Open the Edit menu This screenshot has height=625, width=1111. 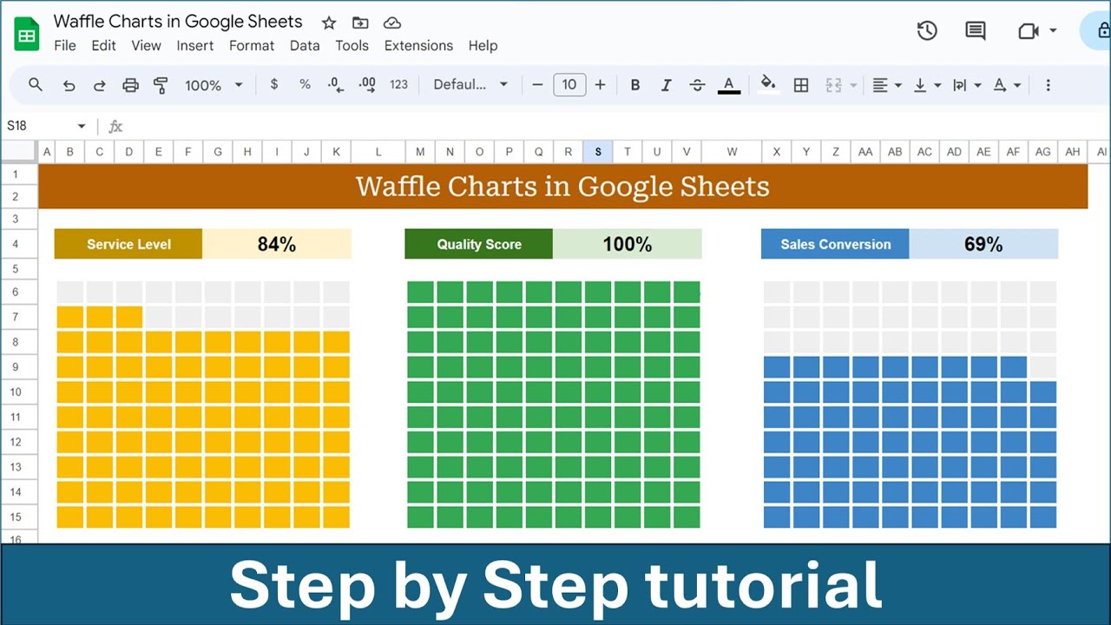(103, 45)
